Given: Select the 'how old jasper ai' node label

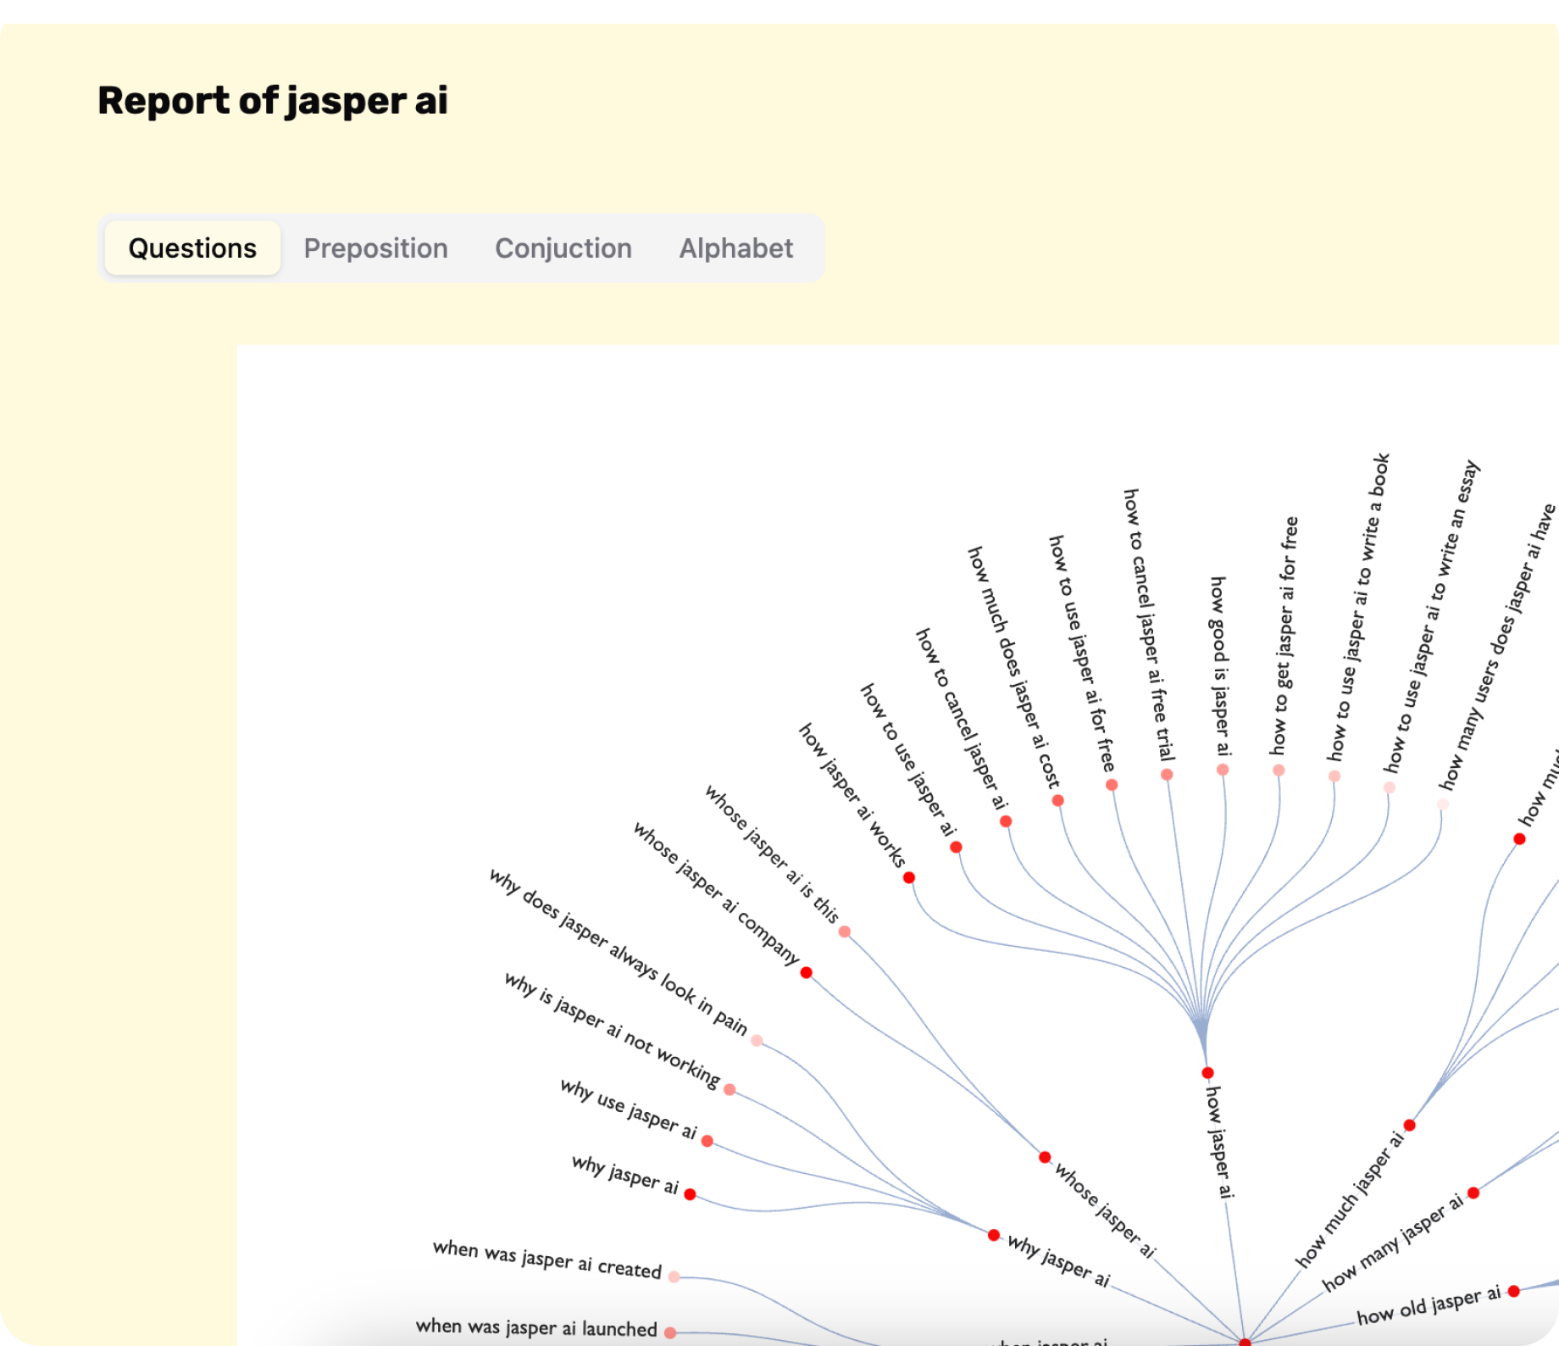Looking at the screenshot, I should [x=1429, y=1305].
